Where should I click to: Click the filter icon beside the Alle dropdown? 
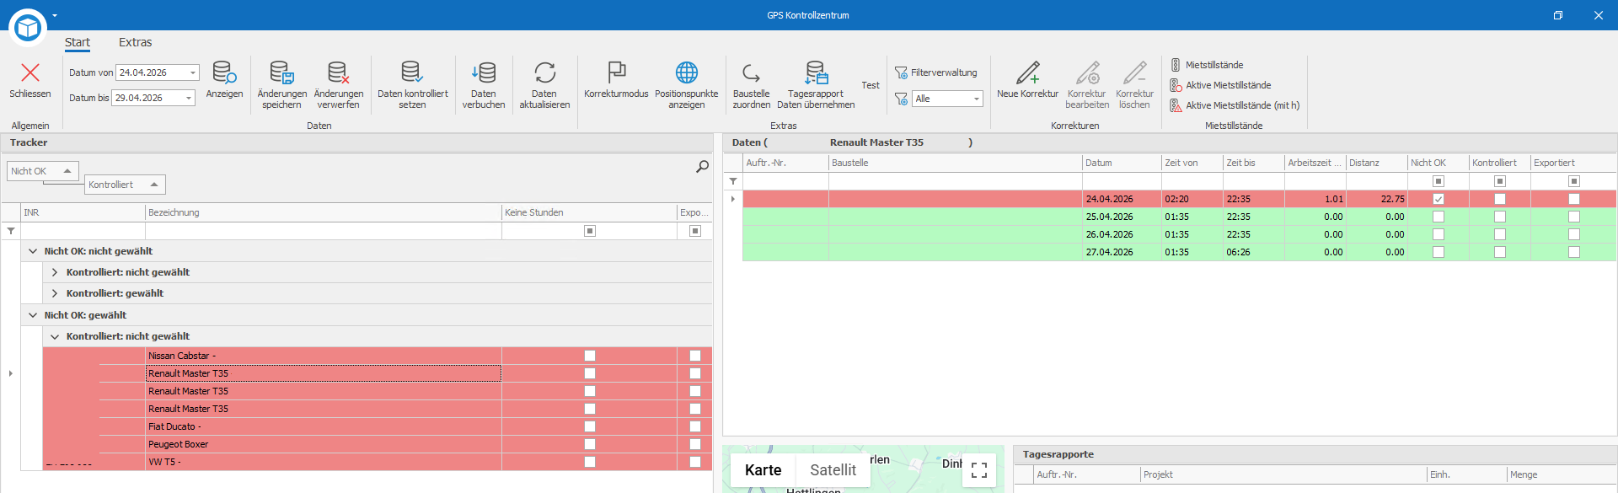click(x=901, y=99)
